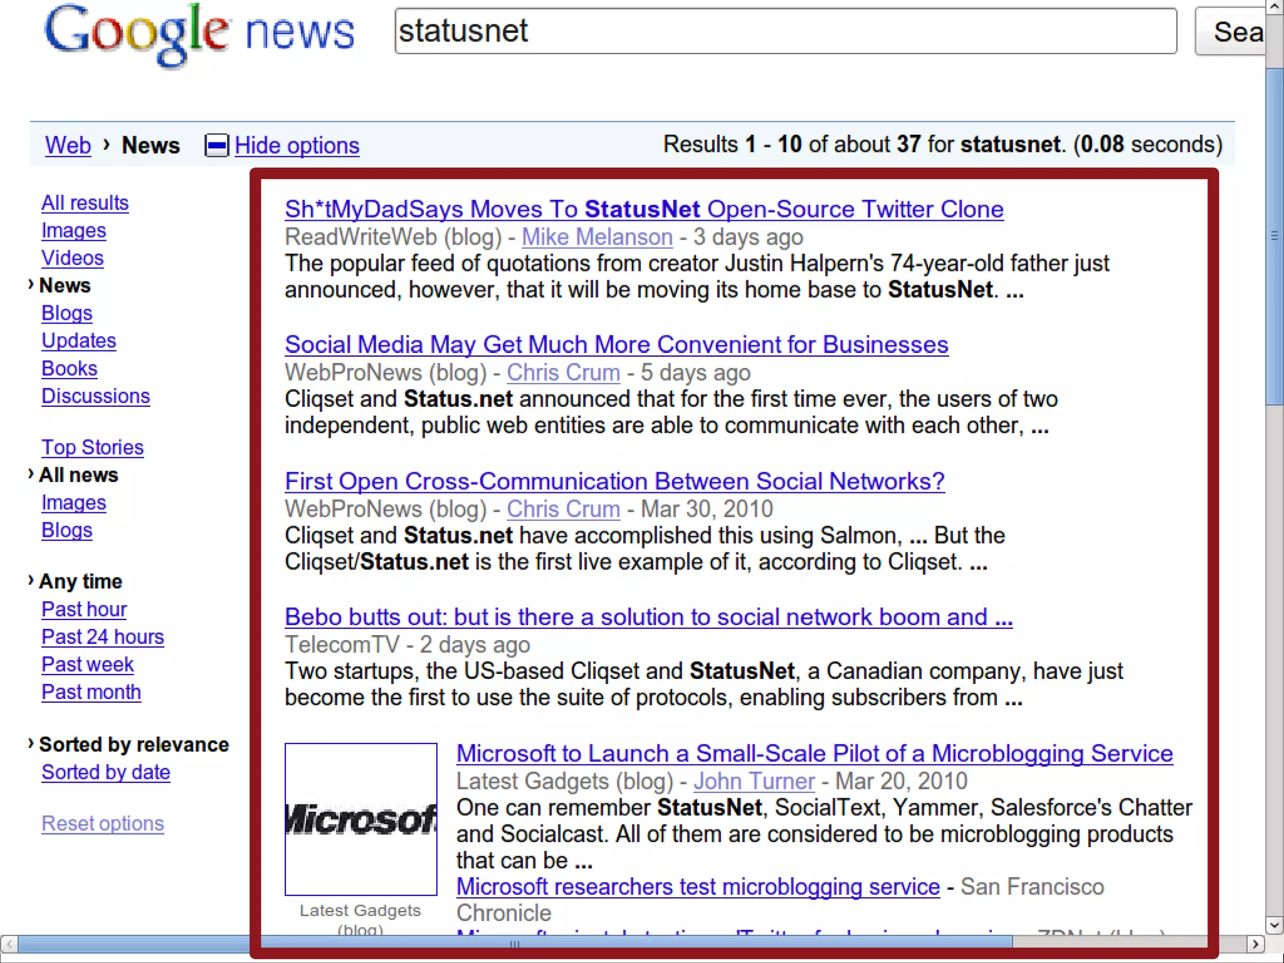
Task: Open Mike Melanson author link
Action: click(x=597, y=237)
